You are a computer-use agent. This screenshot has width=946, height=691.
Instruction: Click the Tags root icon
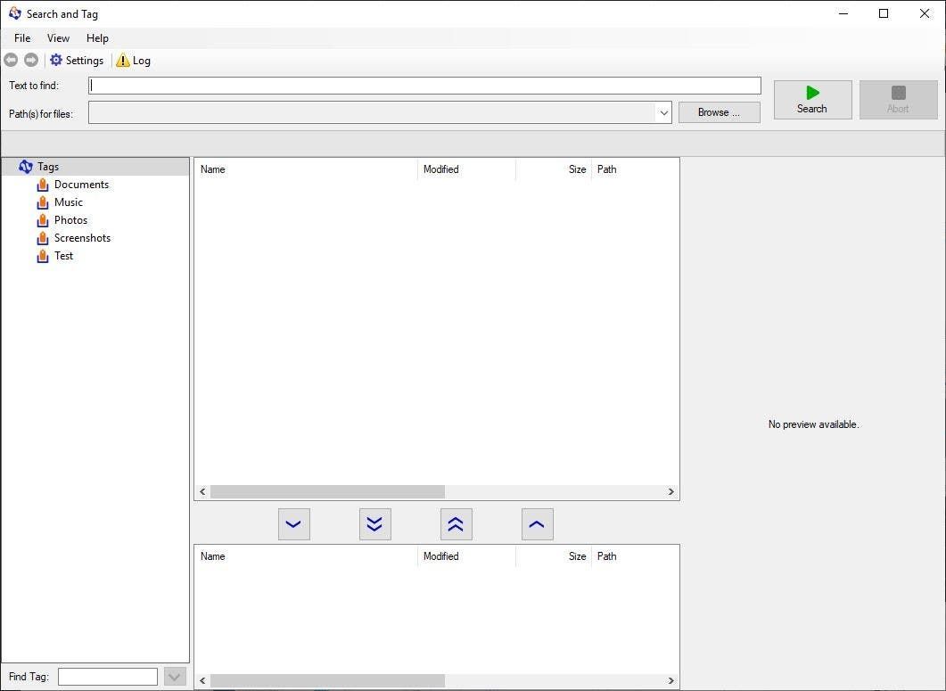pyautogui.click(x=25, y=167)
